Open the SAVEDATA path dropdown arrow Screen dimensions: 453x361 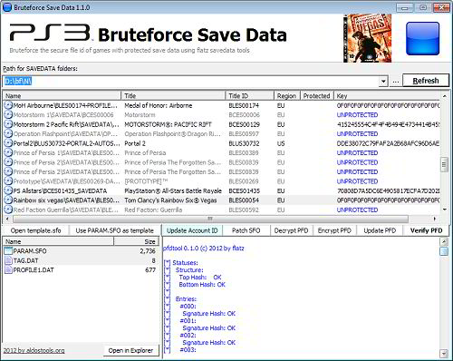pos(383,81)
